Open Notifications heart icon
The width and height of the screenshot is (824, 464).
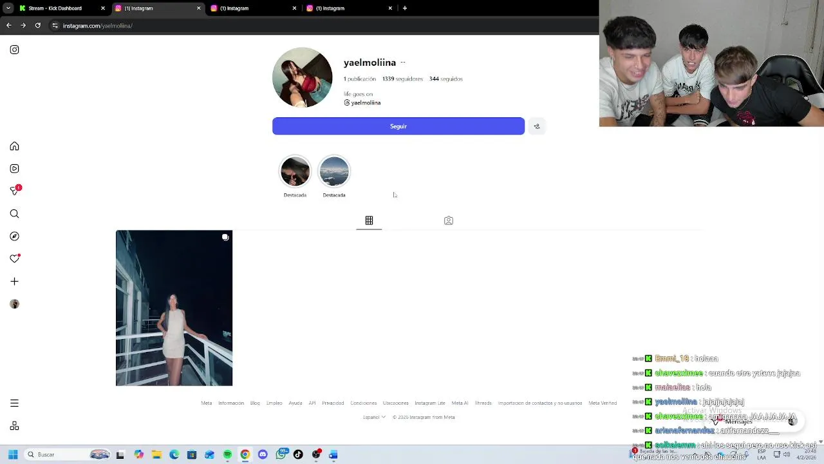pos(15,258)
